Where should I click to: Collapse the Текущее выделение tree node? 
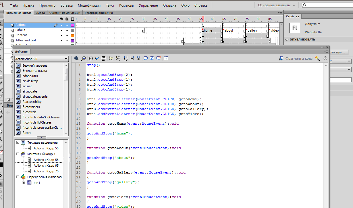pyautogui.click(x=18, y=142)
